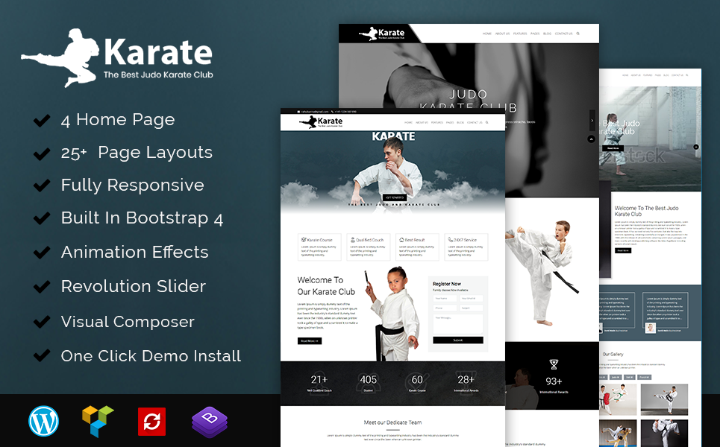The height and width of the screenshot is (447, 720).
Task: Click Read More under Welcome To Our Karate Club
Action: tap(310, 340)
